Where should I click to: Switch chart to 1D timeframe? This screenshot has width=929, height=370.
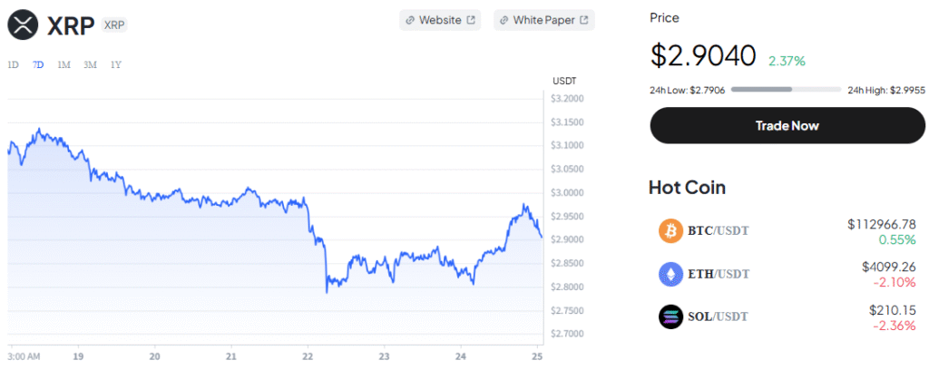coord(14,64)
